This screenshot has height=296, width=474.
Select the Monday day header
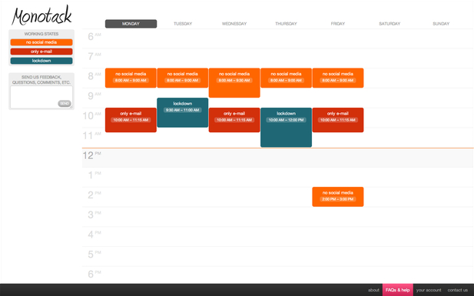(131, 24)
